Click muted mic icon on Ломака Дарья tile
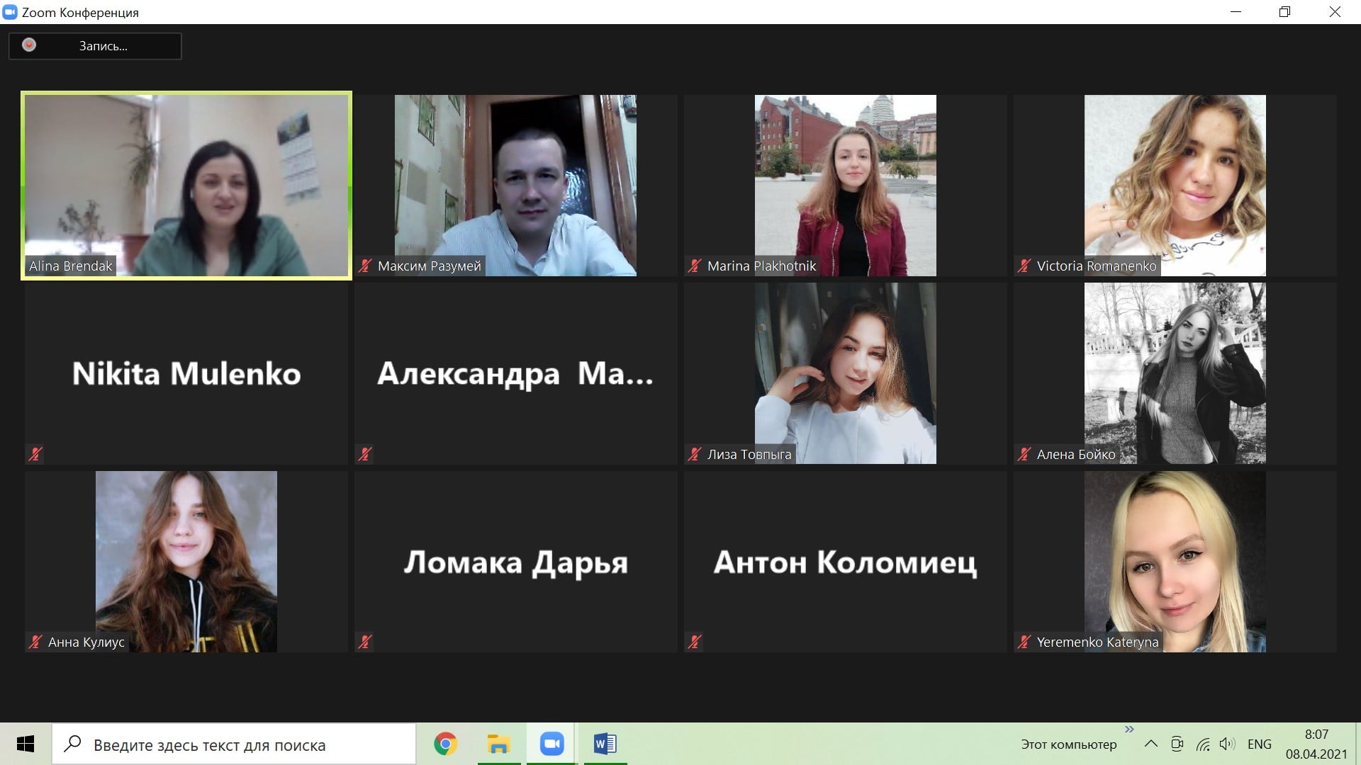 365,642
